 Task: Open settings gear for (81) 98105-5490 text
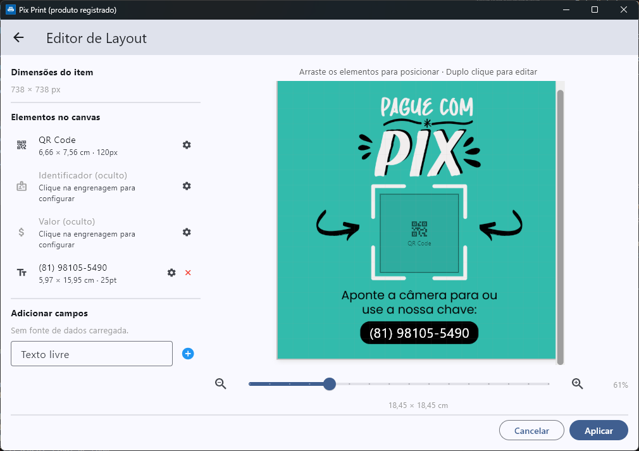(171, 273)
